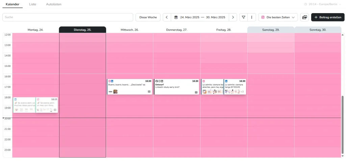Open the three-dot more options menu
Screen dimensions: 346x161
tap(252, 17)
